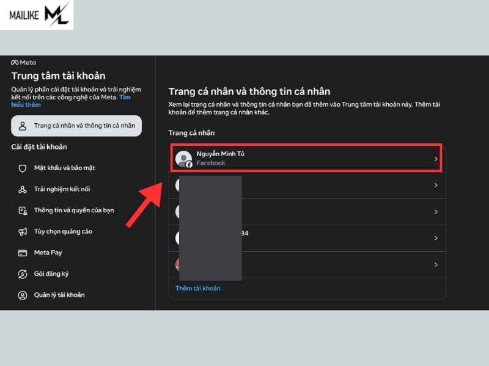This screenshot has width=489, height=366.
Task: Click the Meta Pay card icon
Action: click(23, 253)
